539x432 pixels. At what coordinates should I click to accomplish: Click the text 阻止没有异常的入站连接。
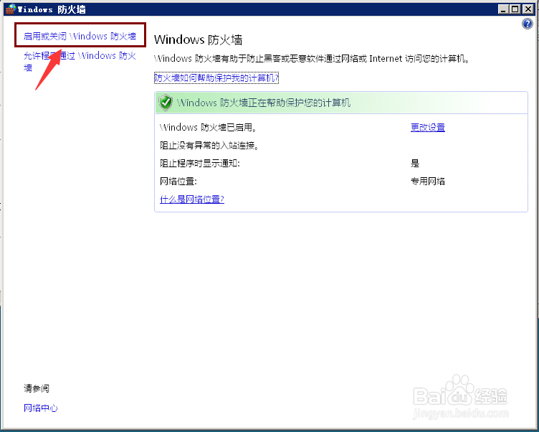(x=209, y=146)
